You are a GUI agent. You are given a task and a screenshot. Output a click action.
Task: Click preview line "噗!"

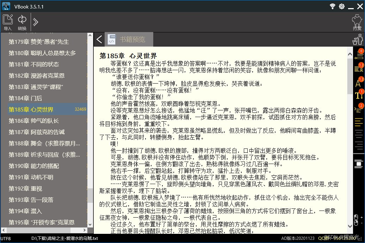click(115, 144)
